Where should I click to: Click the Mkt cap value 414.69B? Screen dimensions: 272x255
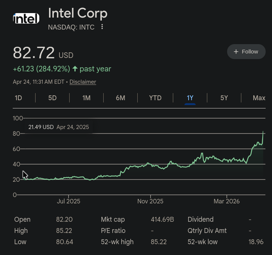[x=162, y=219]
